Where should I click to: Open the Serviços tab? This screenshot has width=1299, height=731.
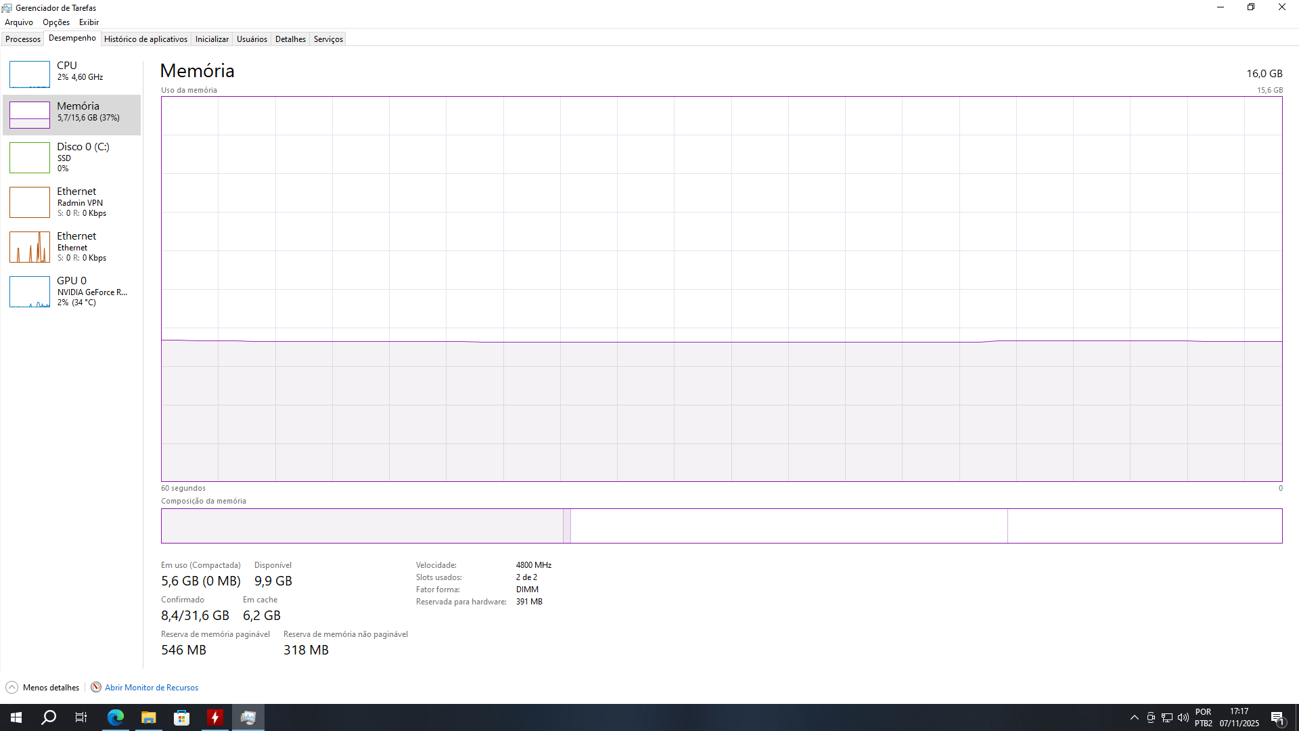328,39
